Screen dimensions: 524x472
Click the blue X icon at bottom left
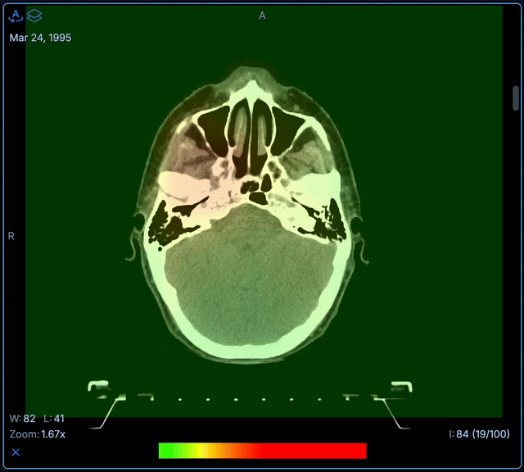tap(16, 452)
